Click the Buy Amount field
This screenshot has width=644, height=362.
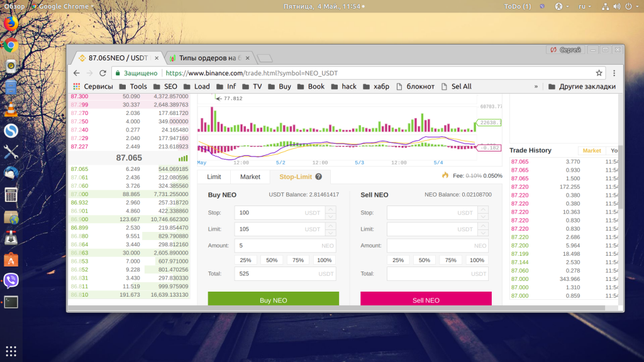[x=285, y=246]
